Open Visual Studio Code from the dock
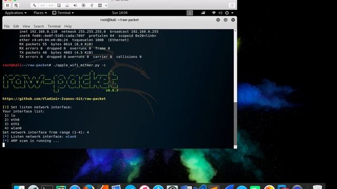This screenshot has height=189, width=337. tap(201, 187)
